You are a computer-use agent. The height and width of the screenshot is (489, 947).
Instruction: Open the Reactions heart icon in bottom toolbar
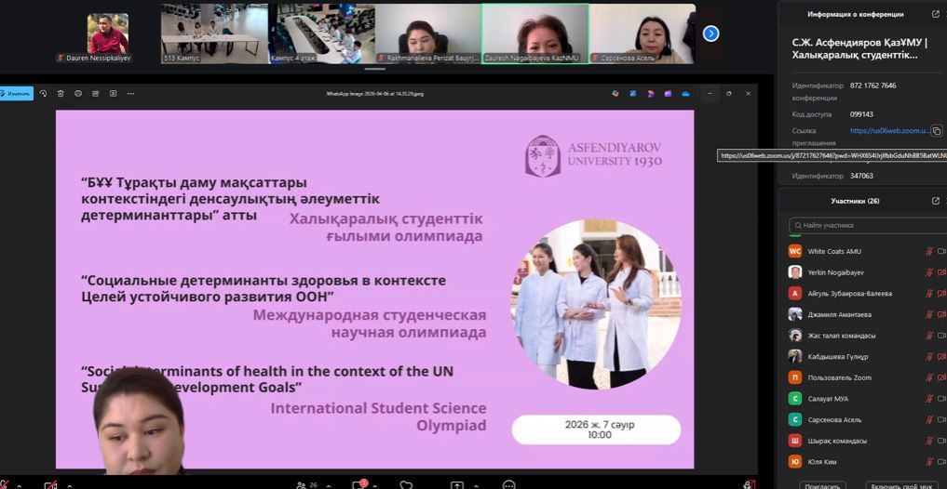coord(406,484)
